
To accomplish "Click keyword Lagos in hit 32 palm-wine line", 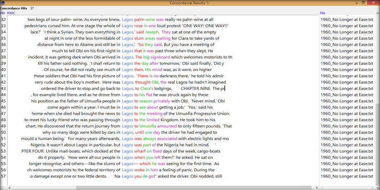I will tap(127, 19).
